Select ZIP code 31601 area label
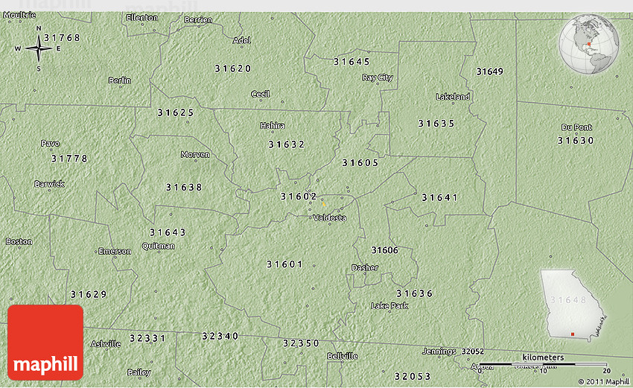633x388 pixels. (284, 264)
